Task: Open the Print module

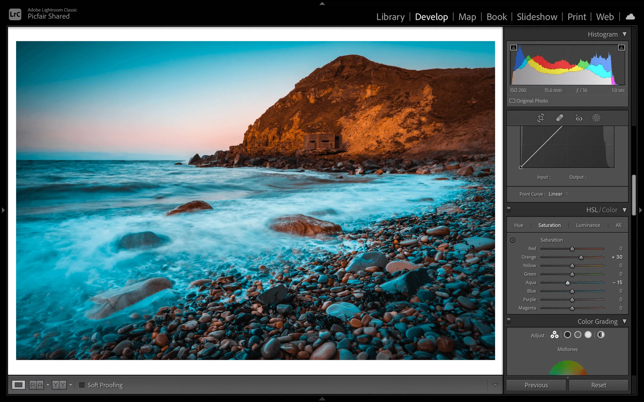Action: click(577, 17)
